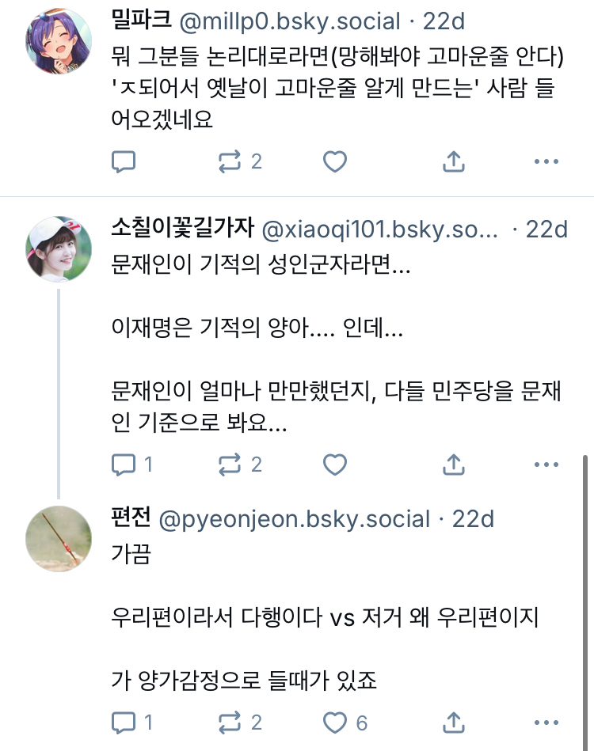The height and width of the screenshot is (751, 594).
Task: Open more options on 편전's post
Action: [x=546, y=722]
